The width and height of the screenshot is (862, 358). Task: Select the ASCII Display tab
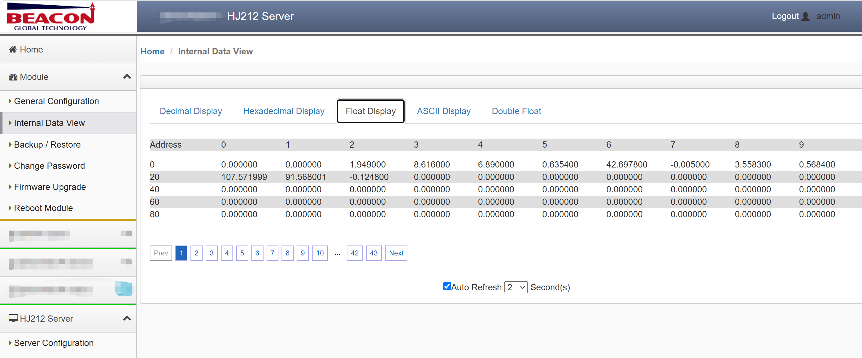point(443,111)
